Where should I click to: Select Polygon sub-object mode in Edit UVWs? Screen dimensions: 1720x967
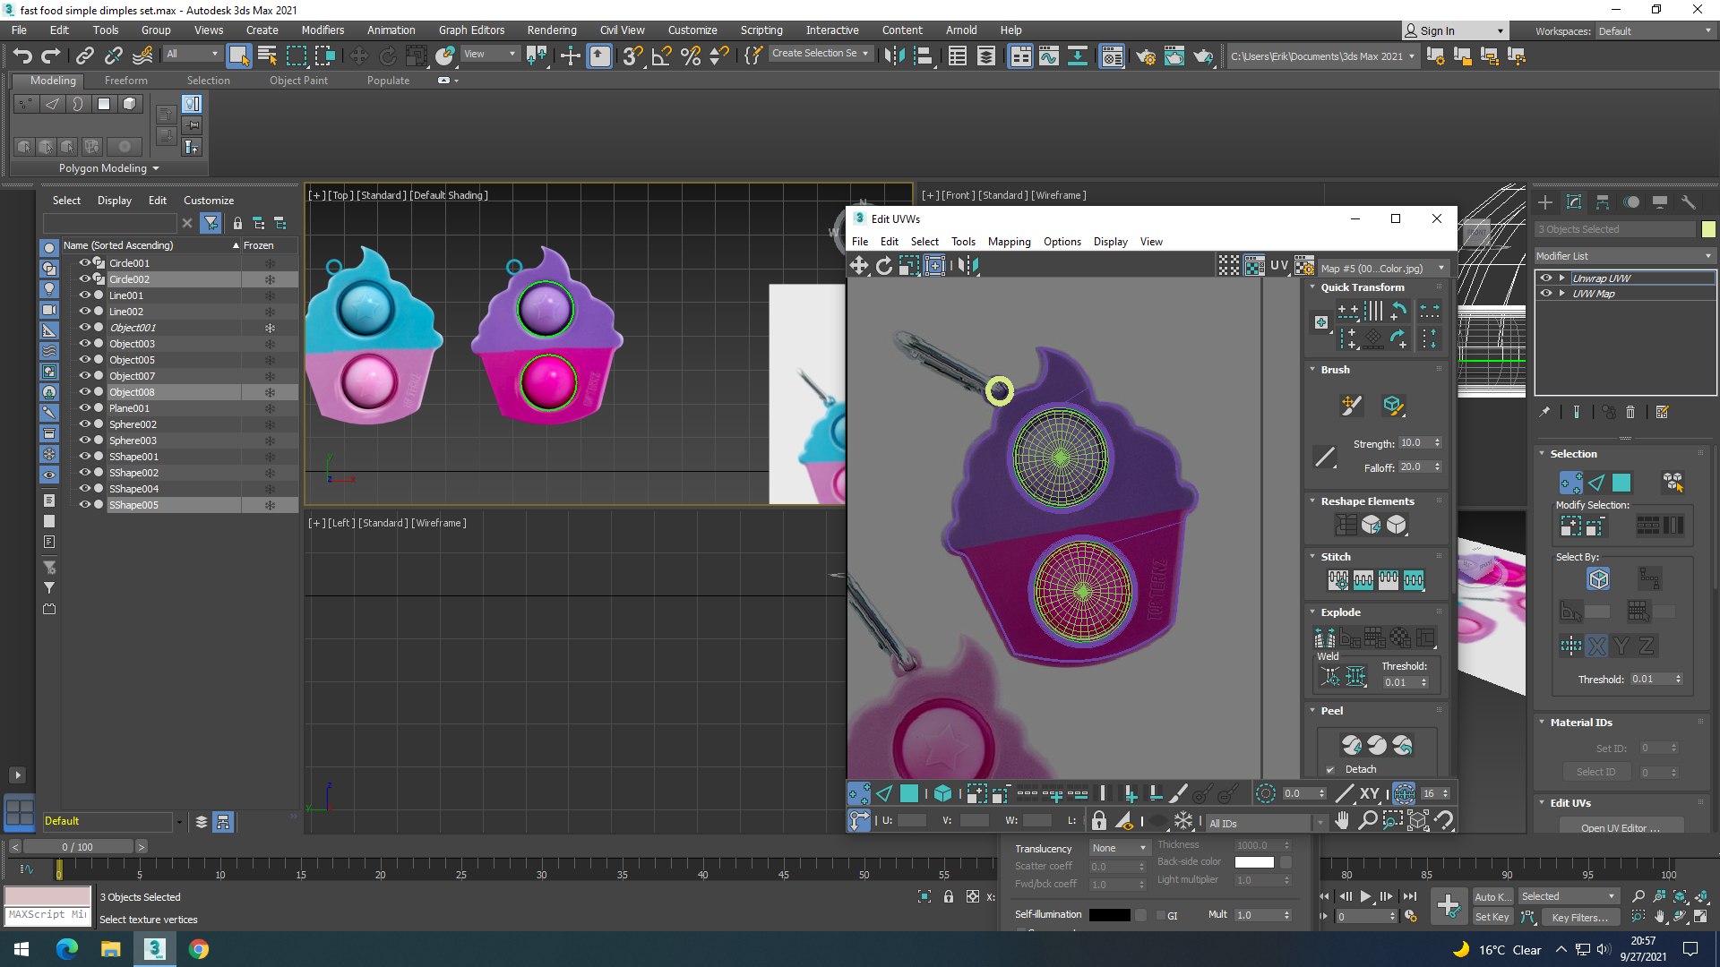tap(908, 793)
